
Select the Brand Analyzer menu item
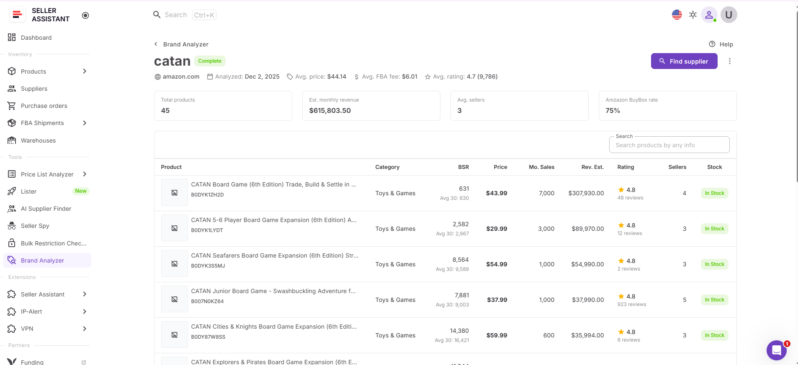tap(47, 260)
